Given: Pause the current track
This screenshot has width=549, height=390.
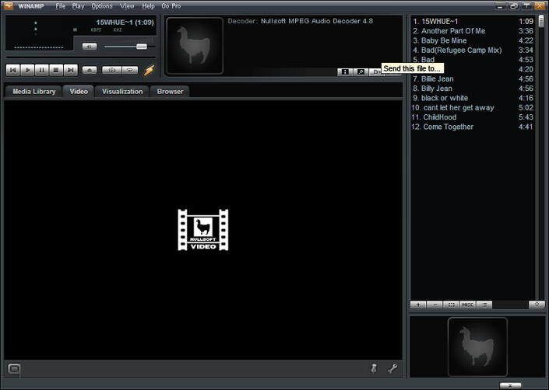Looking at the screenshot, I should [42, 70].
